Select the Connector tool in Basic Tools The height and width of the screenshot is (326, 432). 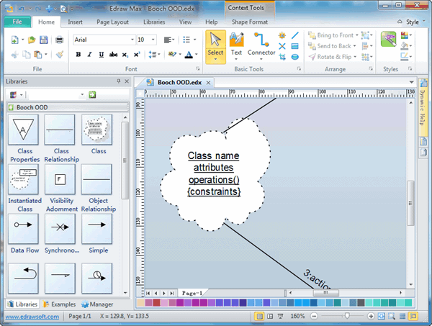261,45
